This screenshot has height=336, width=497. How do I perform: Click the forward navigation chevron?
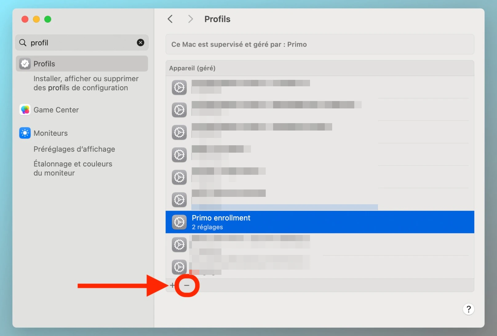[x=190, y=19]
